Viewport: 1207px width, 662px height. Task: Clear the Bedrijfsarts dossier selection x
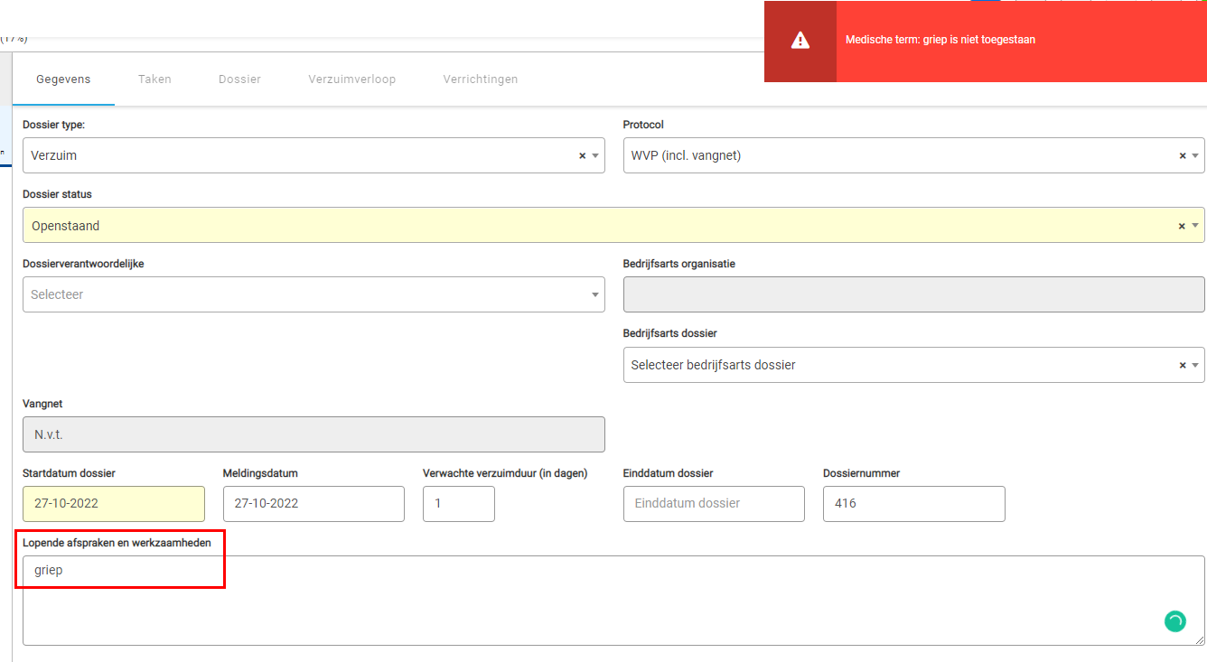tap(1183, 366)
